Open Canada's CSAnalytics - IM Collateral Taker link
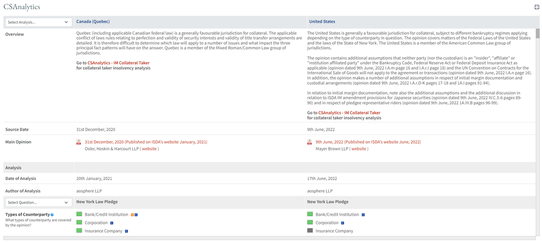The image size is (542, 242). coord(118,63)
